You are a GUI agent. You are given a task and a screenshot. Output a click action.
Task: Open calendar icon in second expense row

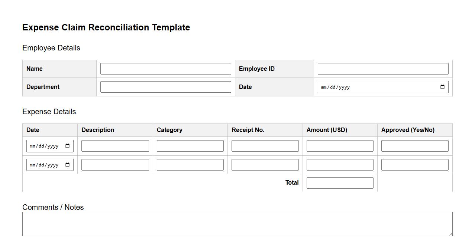67,165
